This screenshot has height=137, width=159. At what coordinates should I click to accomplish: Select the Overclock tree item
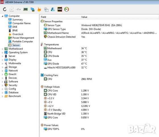click(18, 34)
